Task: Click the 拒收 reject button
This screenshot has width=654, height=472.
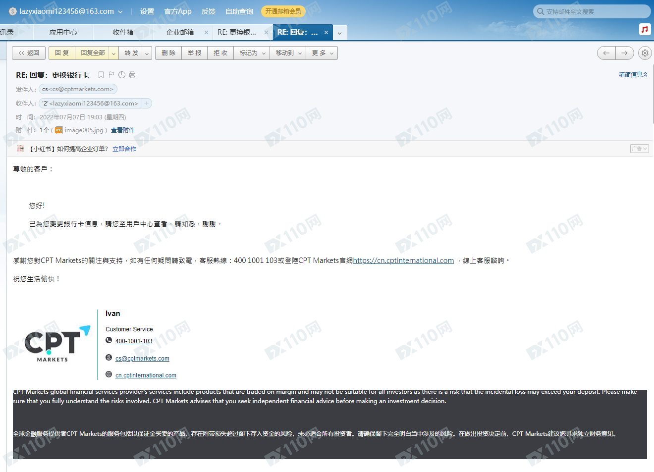Action: click(220, 53)
